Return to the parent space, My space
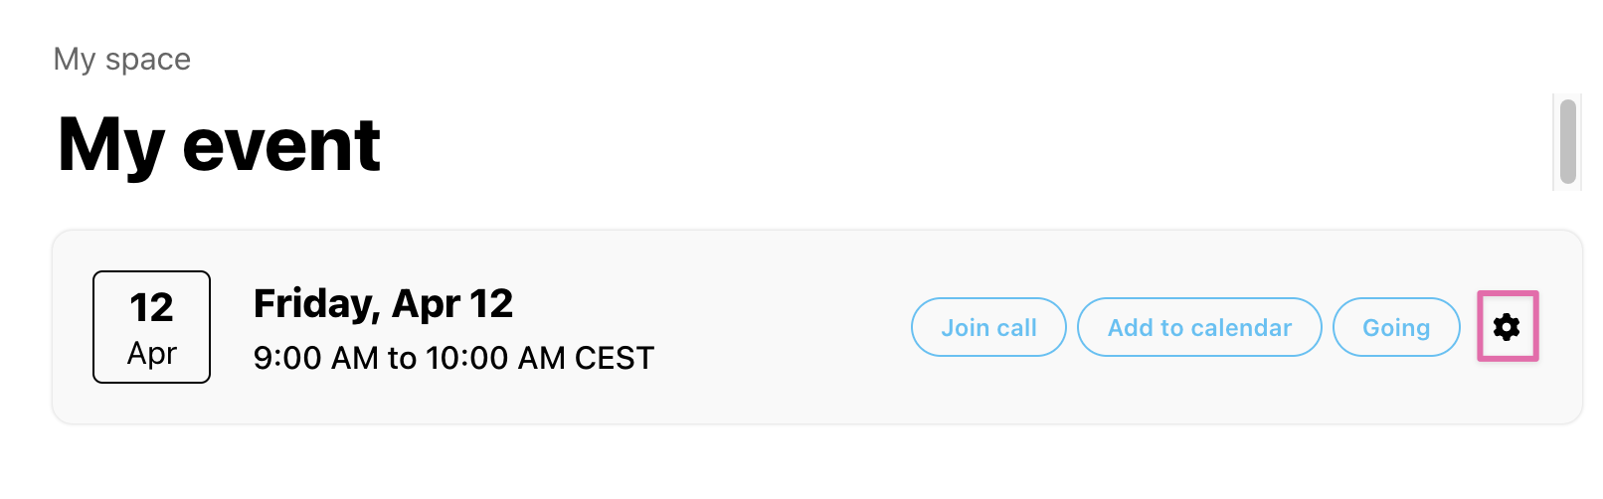 click(x=122, y=59)
